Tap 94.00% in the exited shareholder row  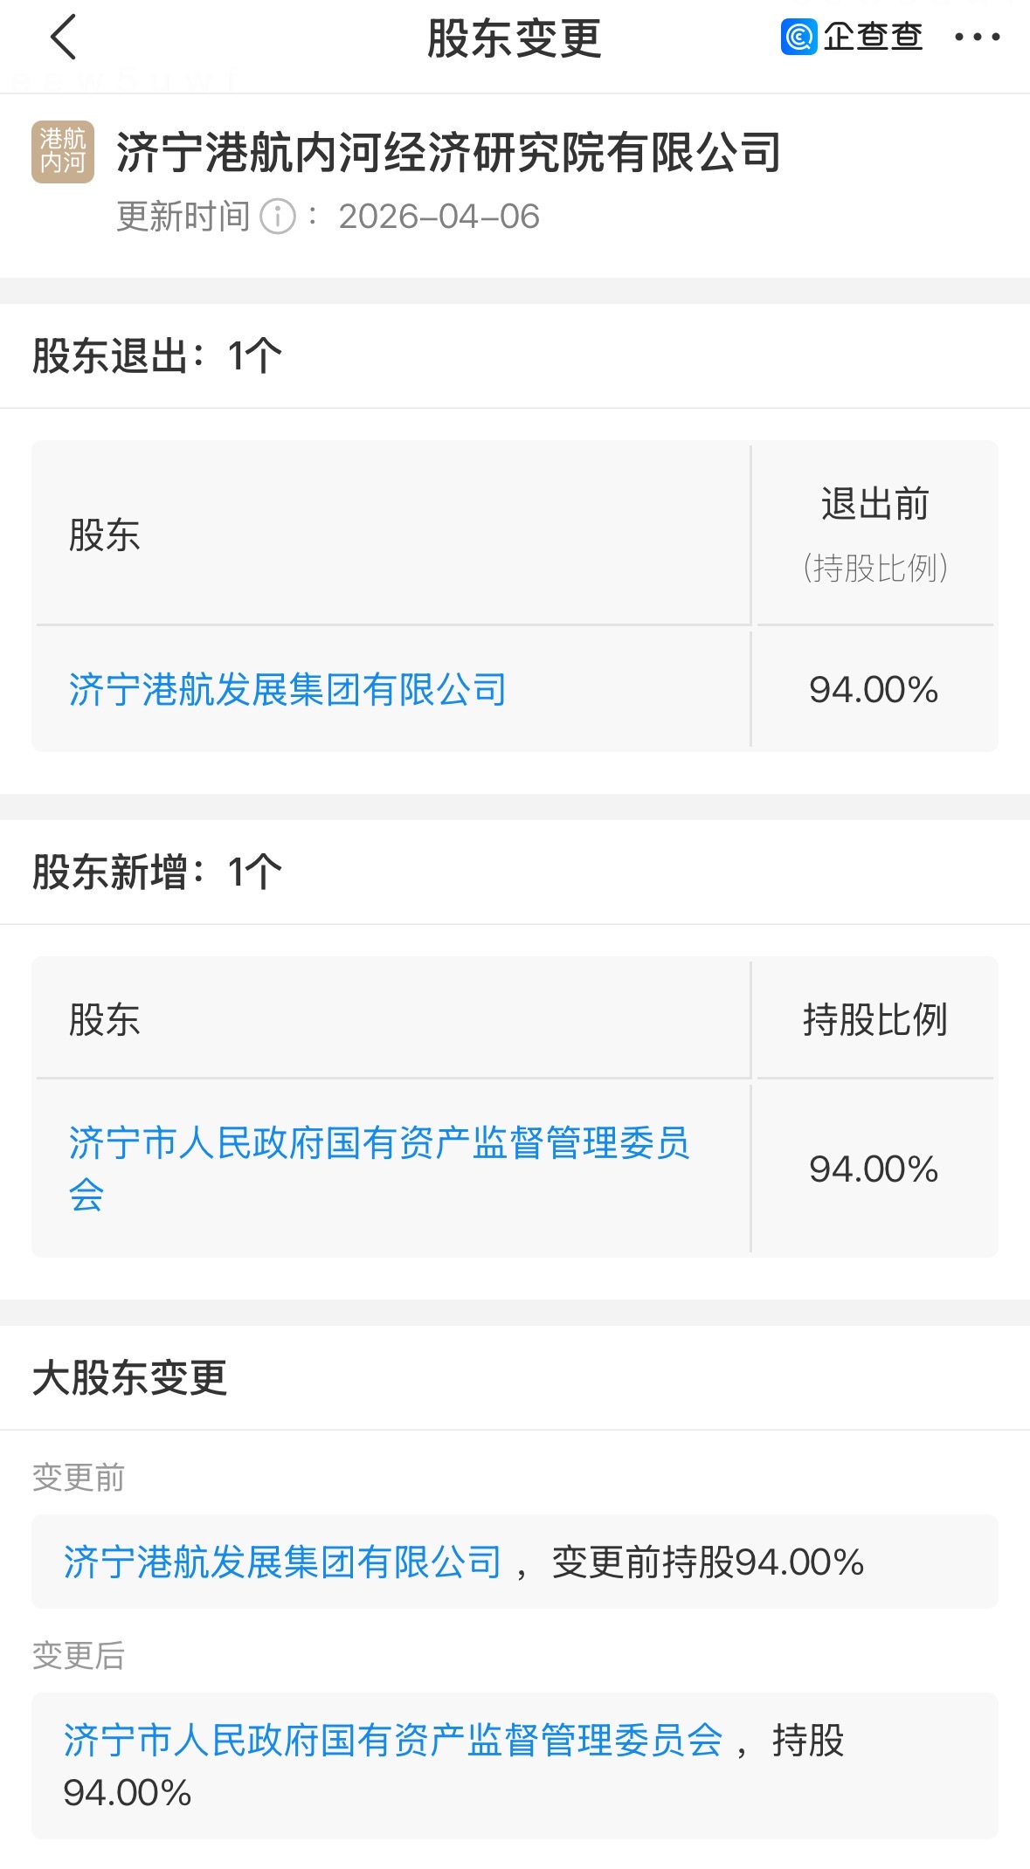(x=874, y=690)
